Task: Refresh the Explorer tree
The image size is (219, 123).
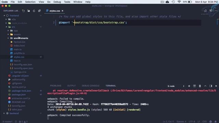Action: pyautogui.click(x=34, y=11)
